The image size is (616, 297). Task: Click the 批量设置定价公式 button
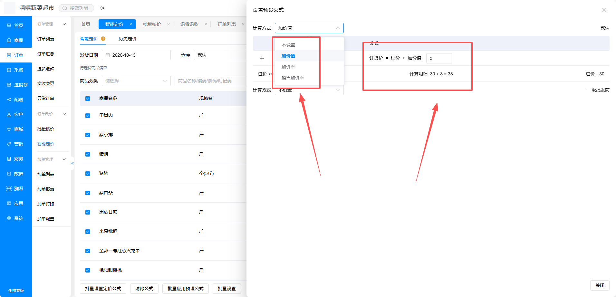point(103,289)
